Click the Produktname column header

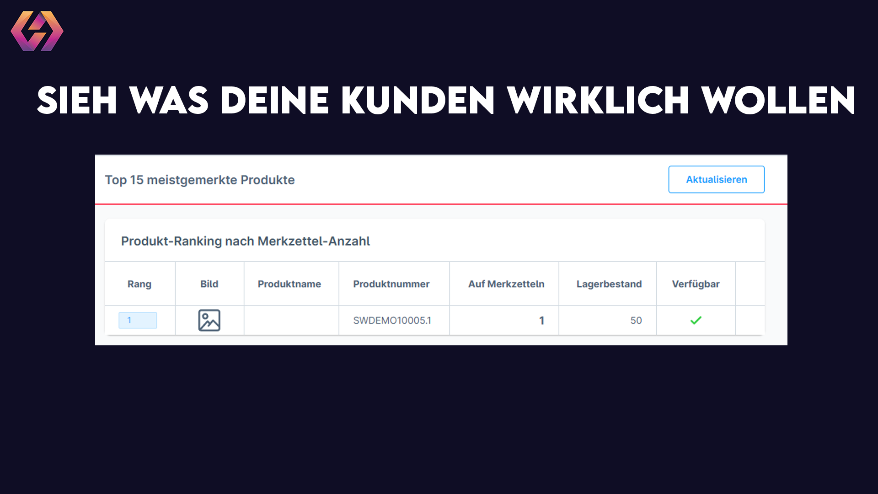click(x=289, y=284)
